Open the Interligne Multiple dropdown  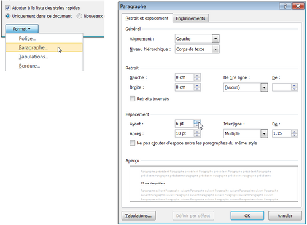[x=264, y=133]
